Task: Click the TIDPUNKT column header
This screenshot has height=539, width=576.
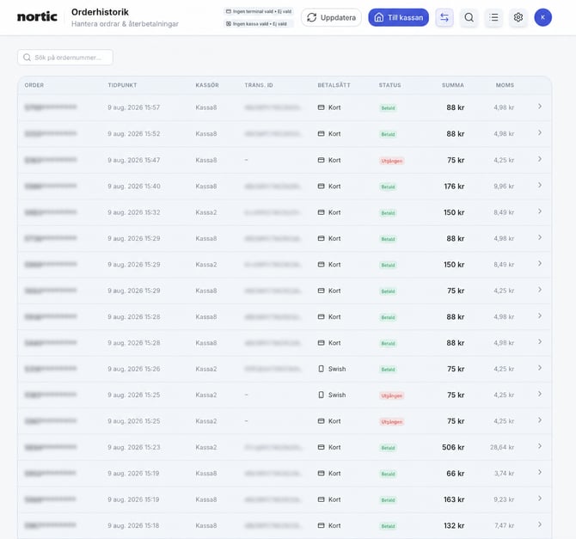Action: click(122, 85)
